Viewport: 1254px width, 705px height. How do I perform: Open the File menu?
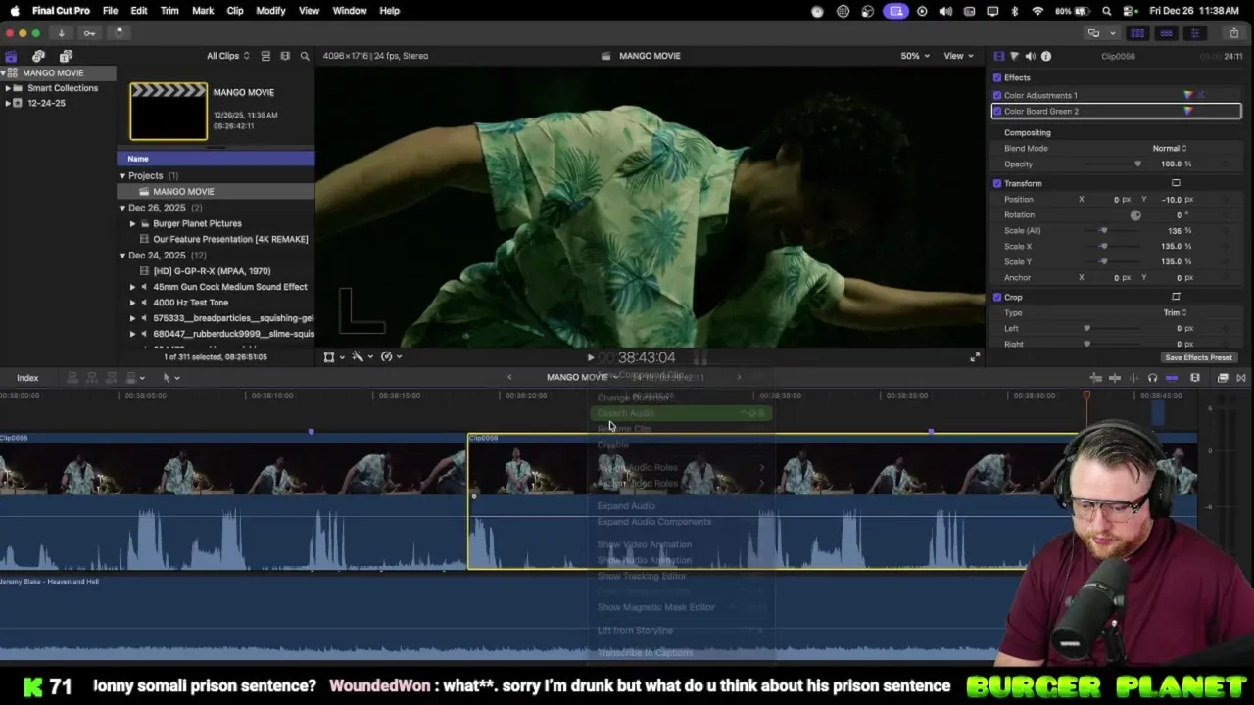pyautogui.click(x=111, y=11)
